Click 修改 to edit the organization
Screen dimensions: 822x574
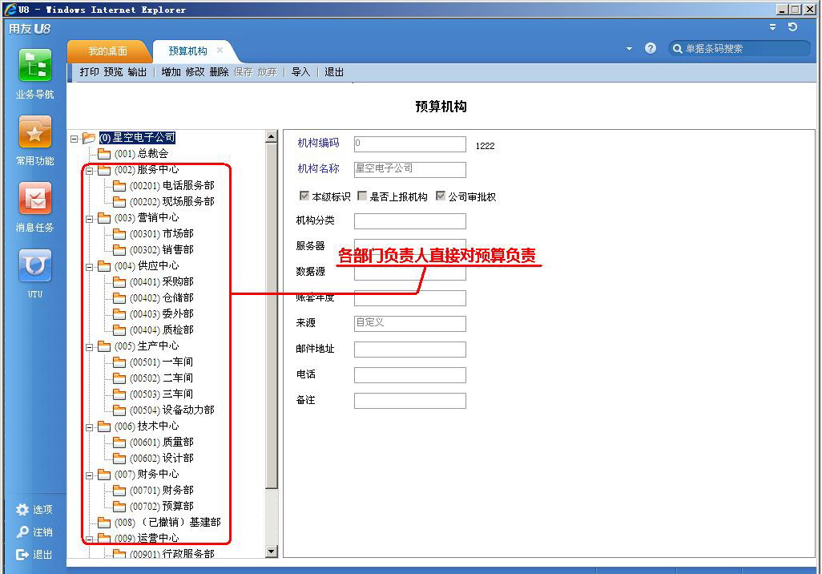[195, 72]
